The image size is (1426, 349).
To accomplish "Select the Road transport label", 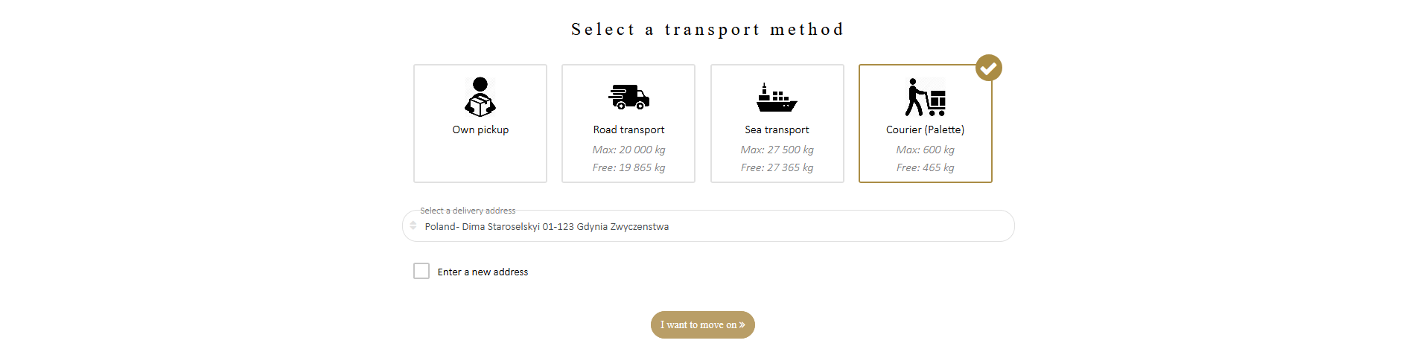I will [x=628, y=129].
